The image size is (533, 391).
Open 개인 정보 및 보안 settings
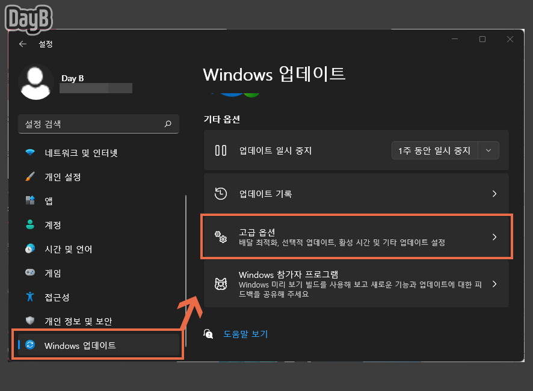[x=99, y=321]
